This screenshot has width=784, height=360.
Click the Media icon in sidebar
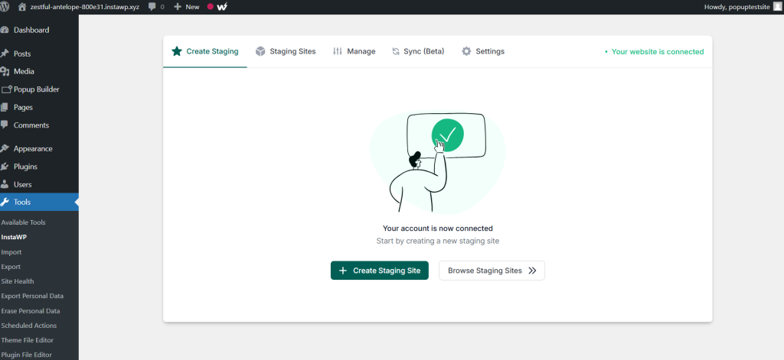[x=5, y=71]
